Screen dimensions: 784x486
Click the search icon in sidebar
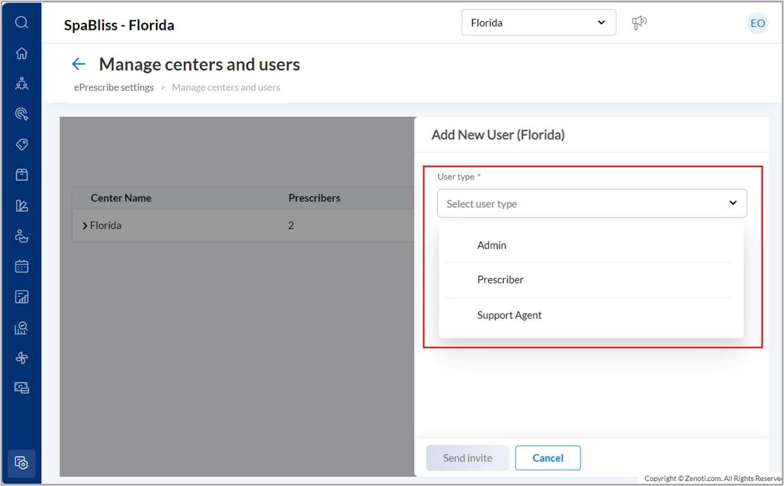[22, 23]
